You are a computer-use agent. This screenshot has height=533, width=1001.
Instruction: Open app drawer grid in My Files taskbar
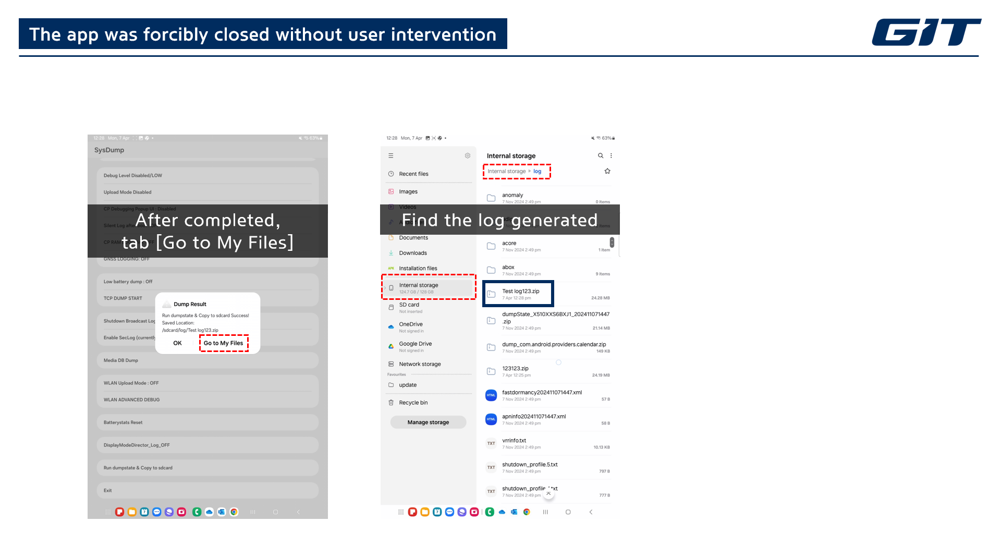tap(401, 512)
